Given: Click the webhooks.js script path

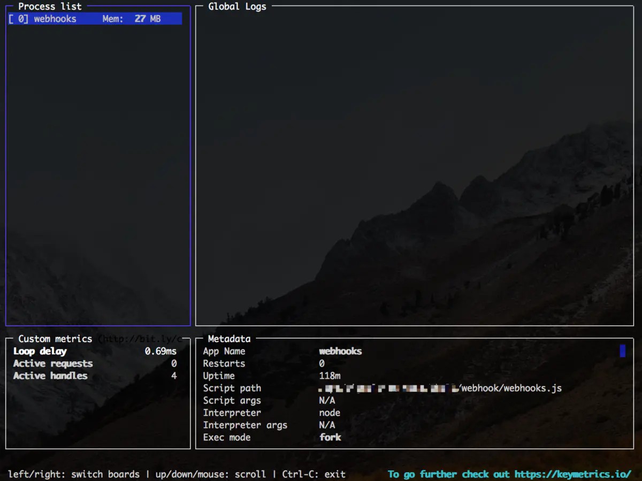Looking at the screenshot, I should pos(511,388).
